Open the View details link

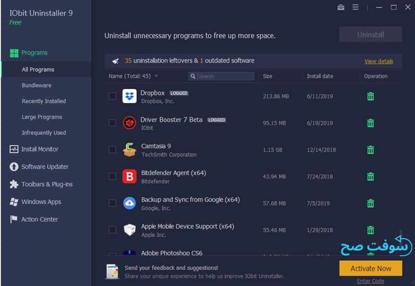tap(378, 61)
